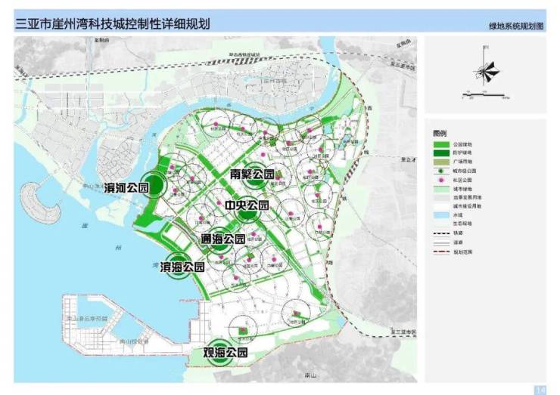
Task: Click the page number 14 badge
Action: point(540,390)
